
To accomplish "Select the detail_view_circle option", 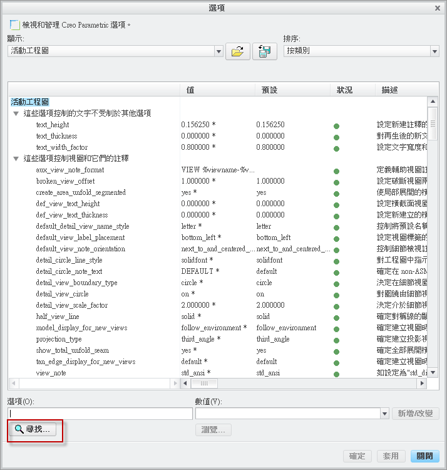I will [62, 294].
